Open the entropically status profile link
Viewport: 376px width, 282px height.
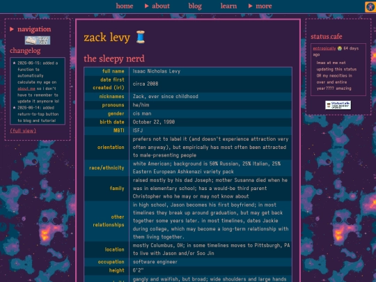click(x=324, y=49)
